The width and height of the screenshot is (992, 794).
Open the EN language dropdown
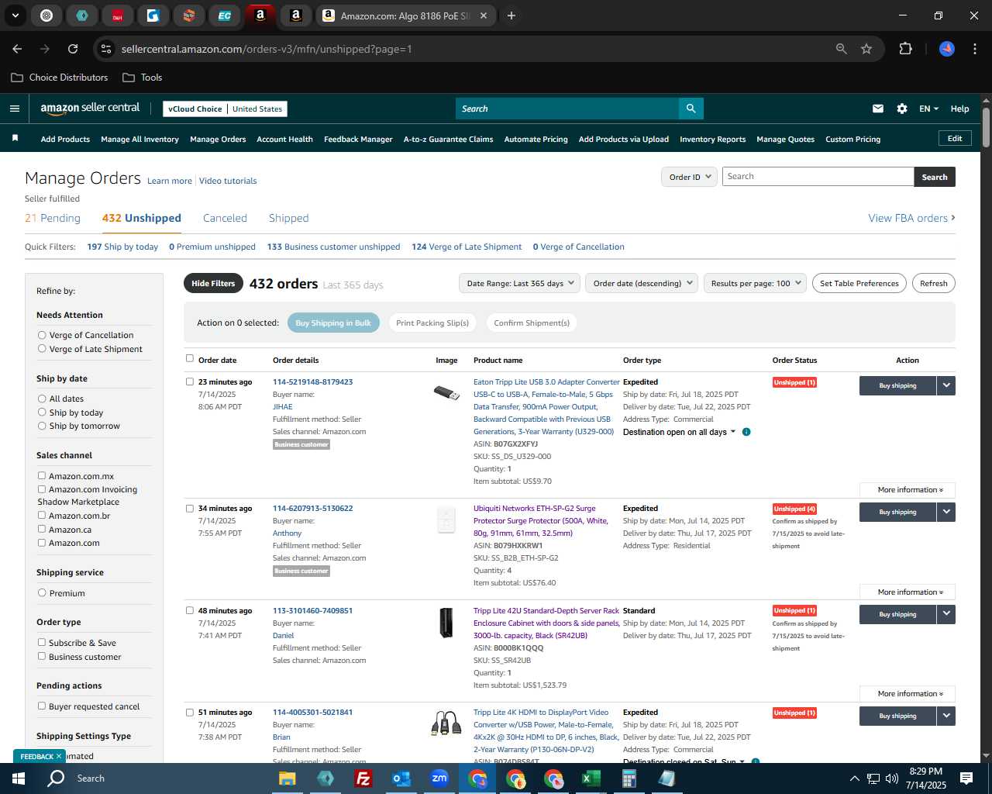928,109
